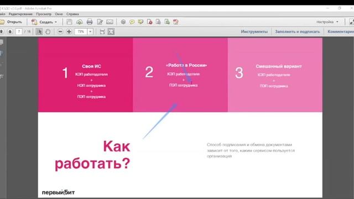Click the Print icon

coord(90,22)
